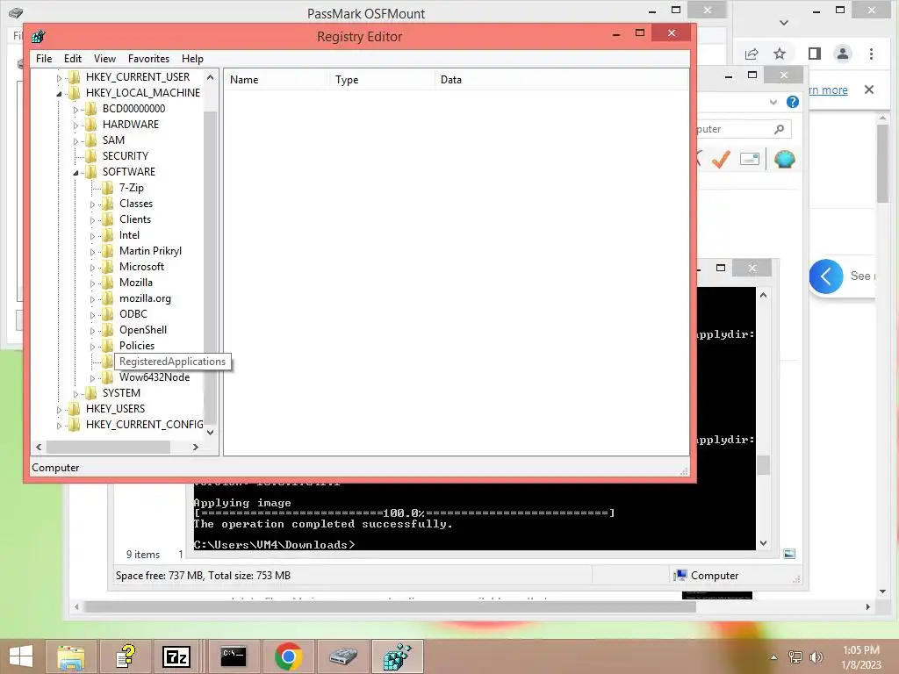Click the tree horizontal scroll left arrow
The image size is (899, 674).
(39, 447)
